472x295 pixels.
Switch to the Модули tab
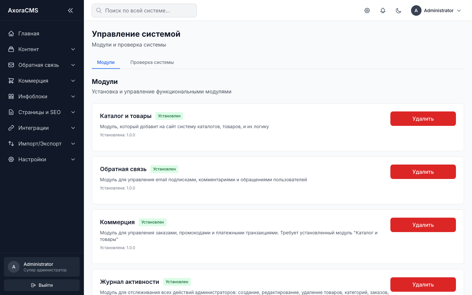point(106,62)
